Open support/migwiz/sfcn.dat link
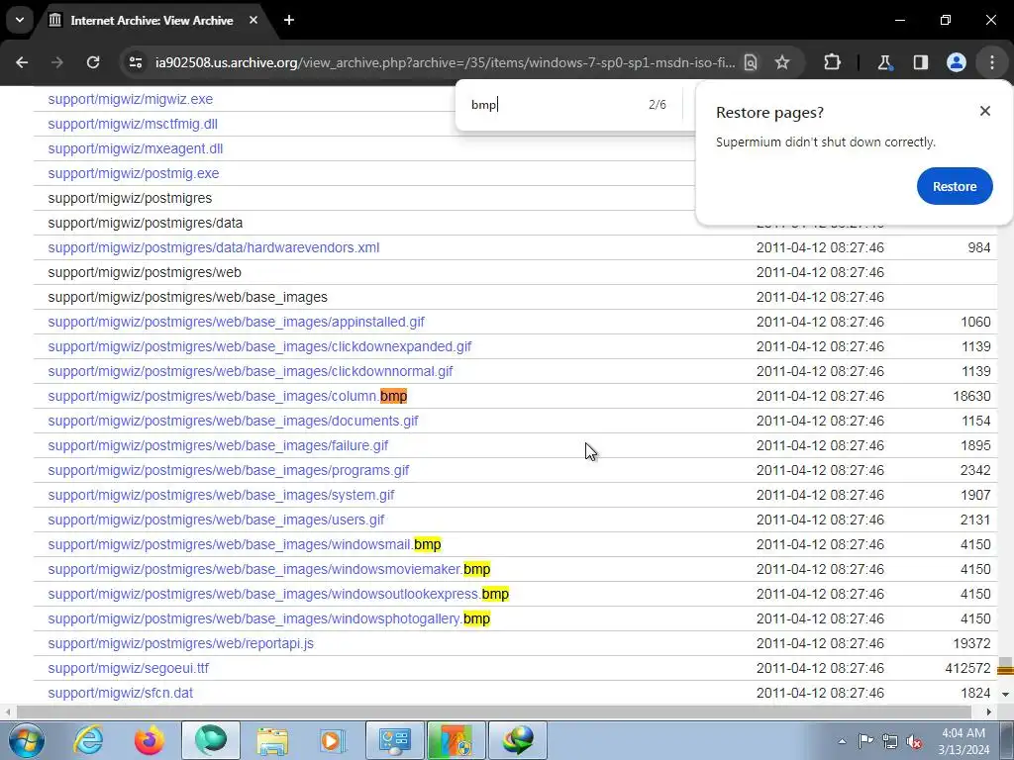 (120, 693)
